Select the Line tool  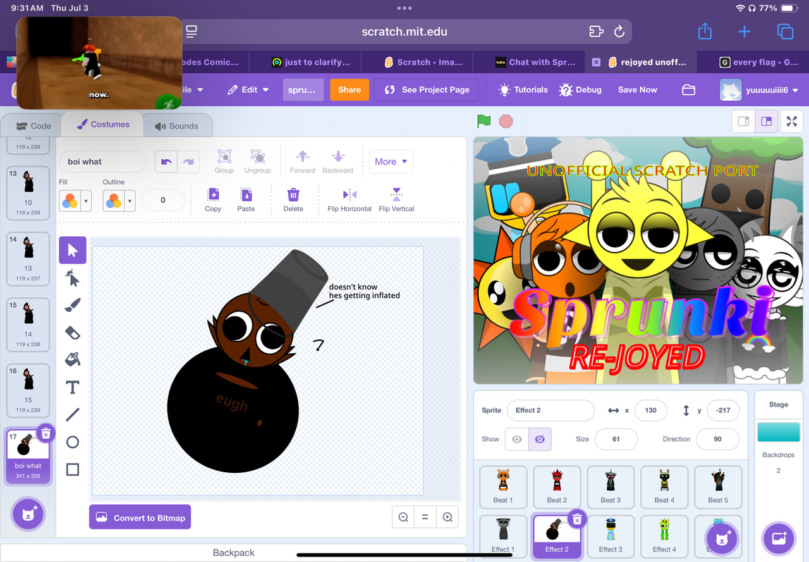tap(73, 415)
